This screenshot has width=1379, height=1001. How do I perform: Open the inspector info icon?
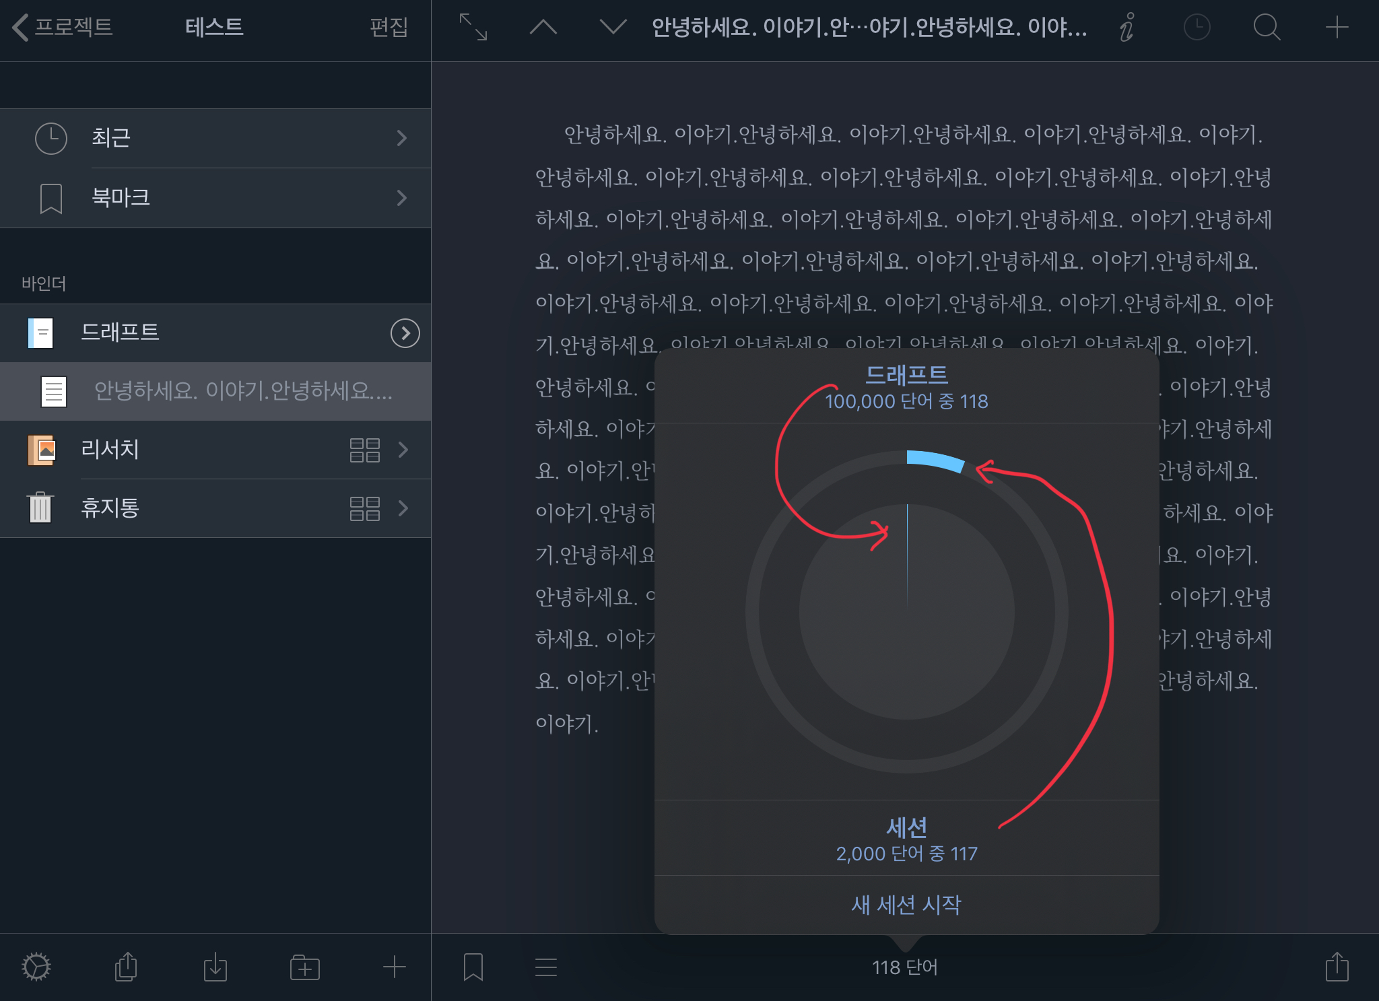tap(1126, 28)
